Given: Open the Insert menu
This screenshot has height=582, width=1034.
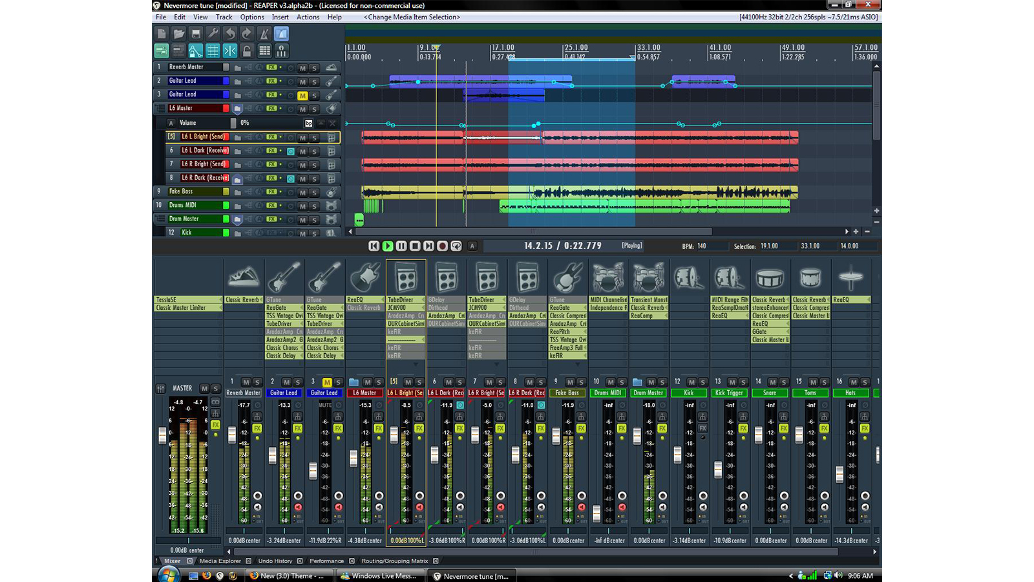Looking at the screenshot, I should click(x=280, y=17).
